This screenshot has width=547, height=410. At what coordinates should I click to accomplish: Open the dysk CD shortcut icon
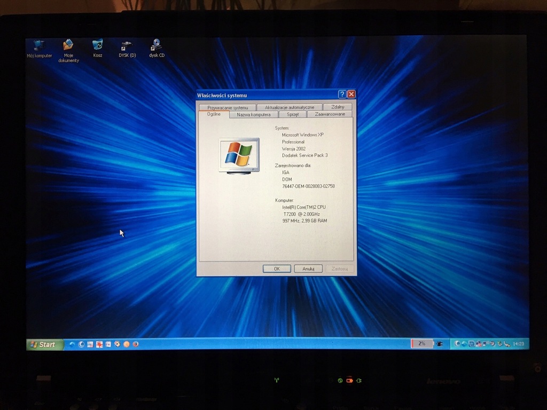pos(157,49)
